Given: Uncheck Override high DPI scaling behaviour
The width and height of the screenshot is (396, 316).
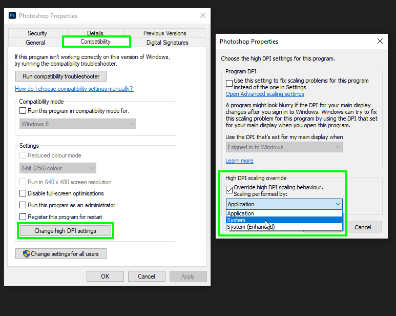Looking at the screenshot, I should [230, 190].
